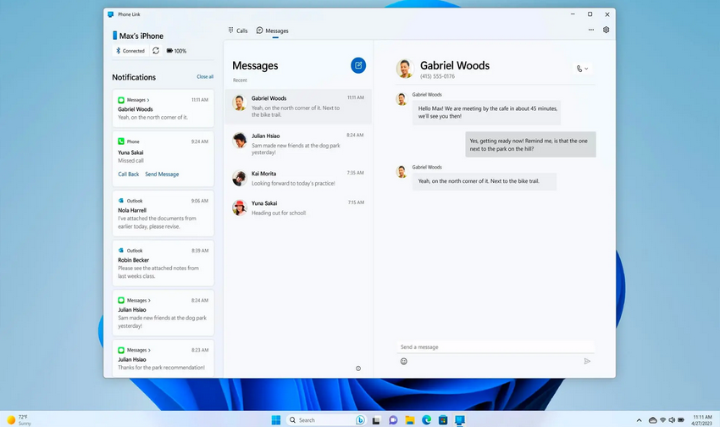Viewport: 720px width, 427px height.
Task: Click the compose new message button
Action: click(x=358, y=65)
